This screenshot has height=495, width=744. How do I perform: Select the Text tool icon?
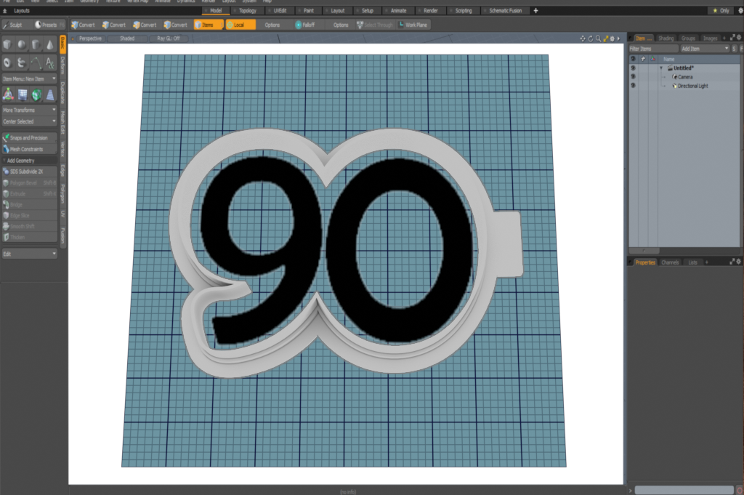(50, 63)
